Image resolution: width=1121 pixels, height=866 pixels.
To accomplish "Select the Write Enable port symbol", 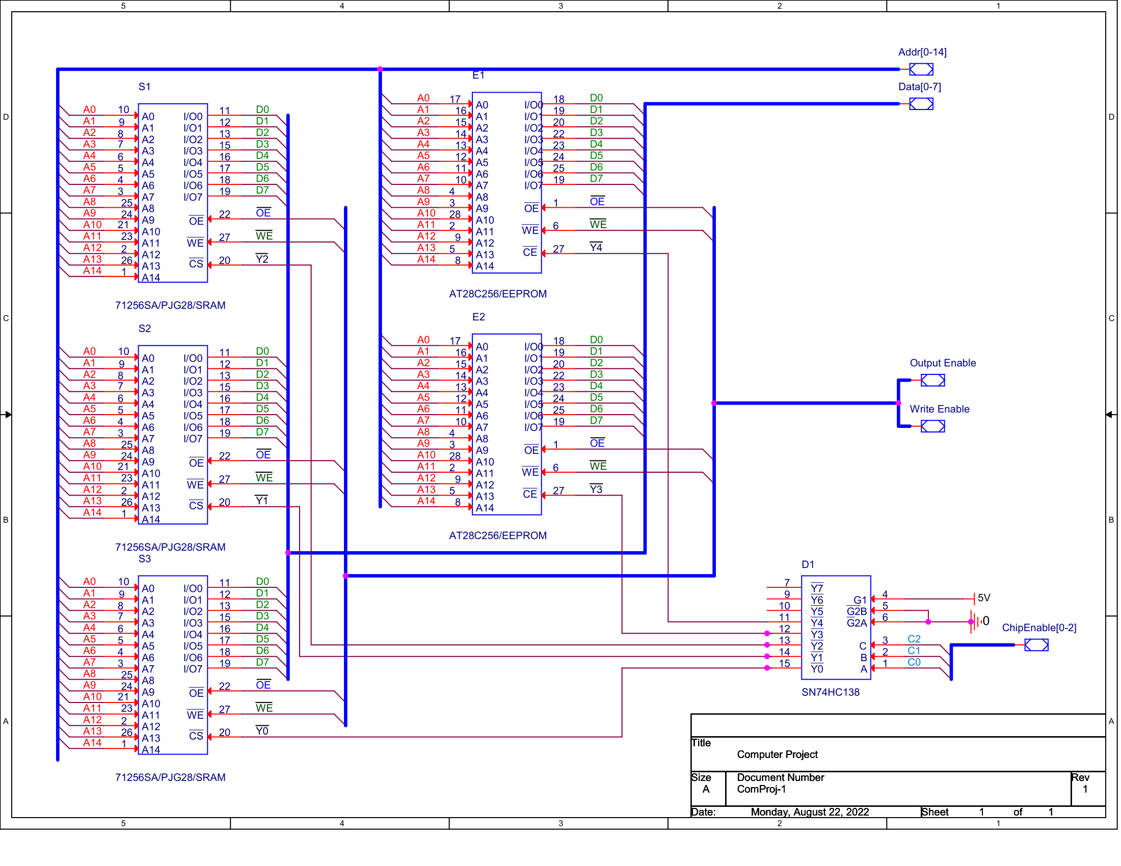I will [x=932, y=426].
